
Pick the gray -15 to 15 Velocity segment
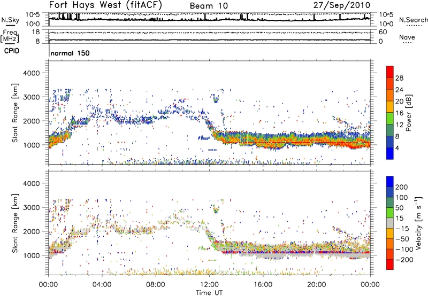390,223
